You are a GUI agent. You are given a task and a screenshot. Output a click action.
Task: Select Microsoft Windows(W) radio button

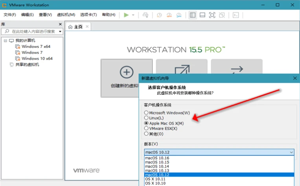click(146, 112)
